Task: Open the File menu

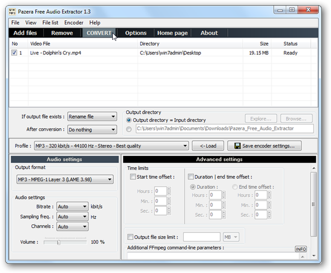Action: (16, 22)
